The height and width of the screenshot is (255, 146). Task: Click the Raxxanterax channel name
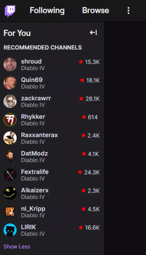[39, 135]
